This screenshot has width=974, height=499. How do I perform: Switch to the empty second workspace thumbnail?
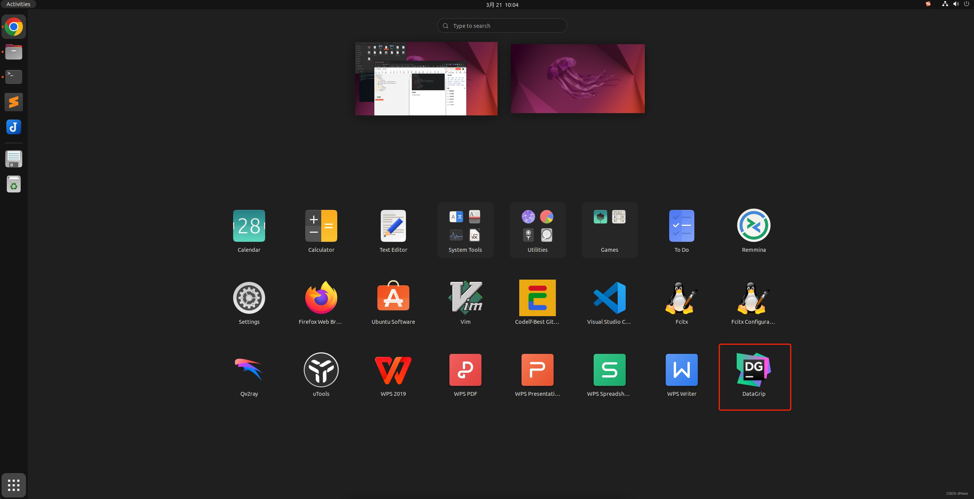[578, 78]
